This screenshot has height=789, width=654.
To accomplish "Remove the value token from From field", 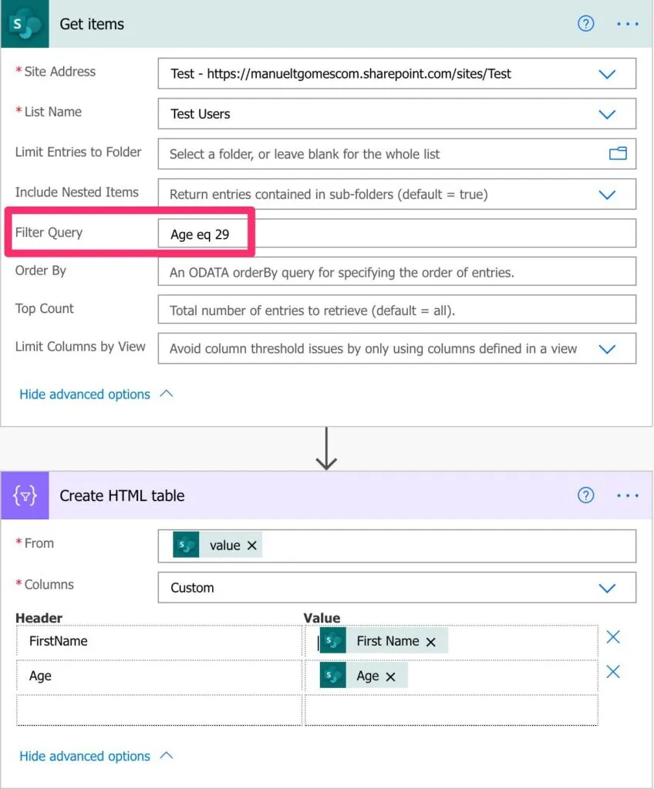I will (x=252, y=546).
